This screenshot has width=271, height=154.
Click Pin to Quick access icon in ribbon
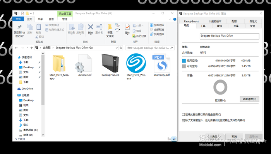pos(19,27)
